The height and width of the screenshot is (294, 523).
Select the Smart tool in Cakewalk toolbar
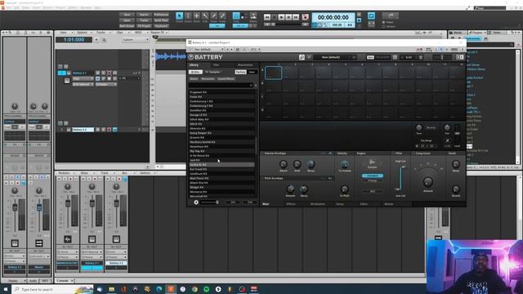(180, 16)
